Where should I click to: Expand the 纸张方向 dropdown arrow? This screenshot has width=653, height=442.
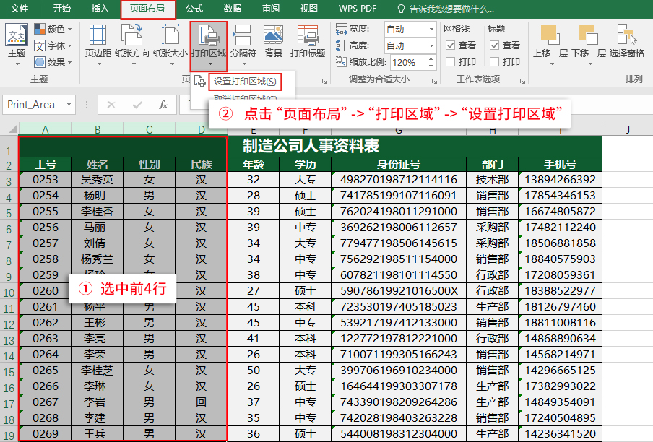click(x=134, y=64)
